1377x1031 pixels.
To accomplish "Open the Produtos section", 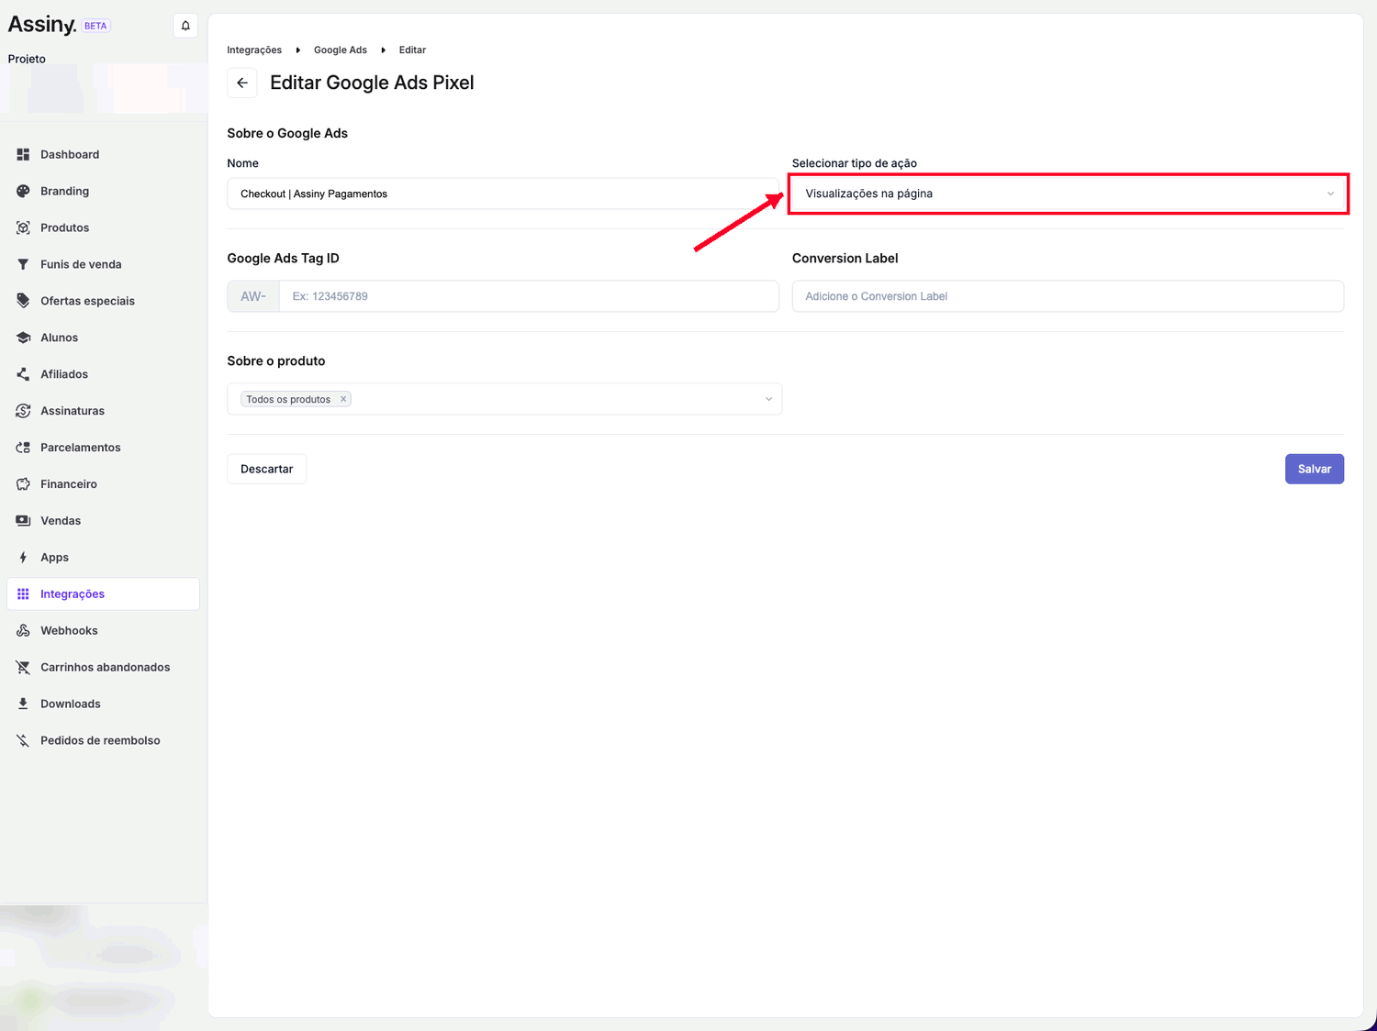I will 103,227.
